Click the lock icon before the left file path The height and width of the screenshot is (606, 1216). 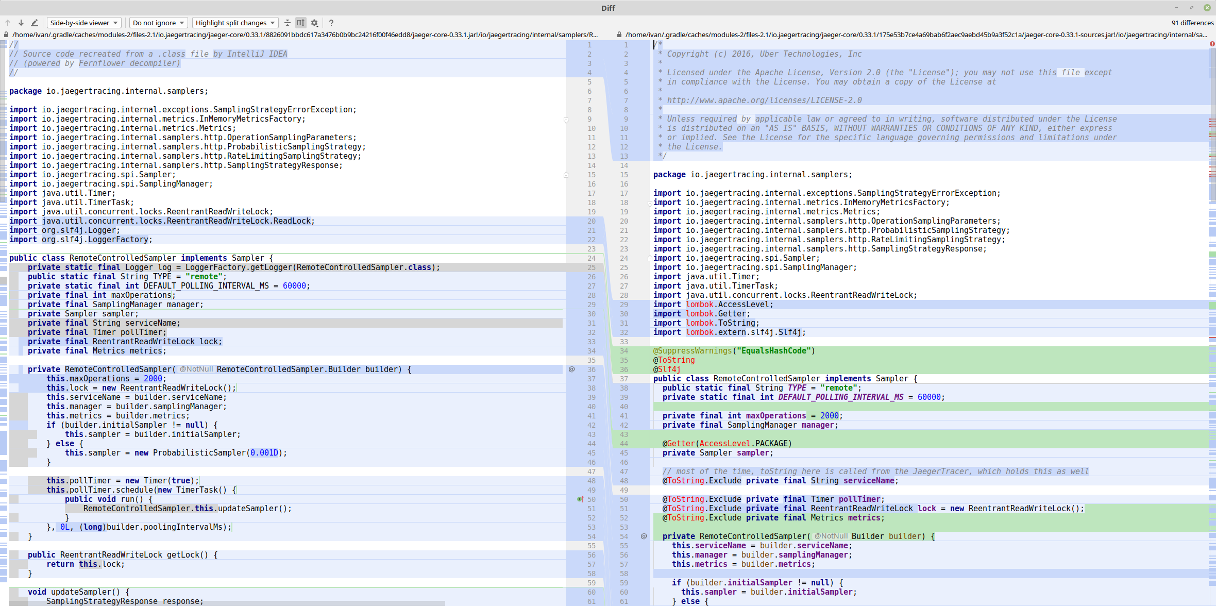click(x=5, y=35)
